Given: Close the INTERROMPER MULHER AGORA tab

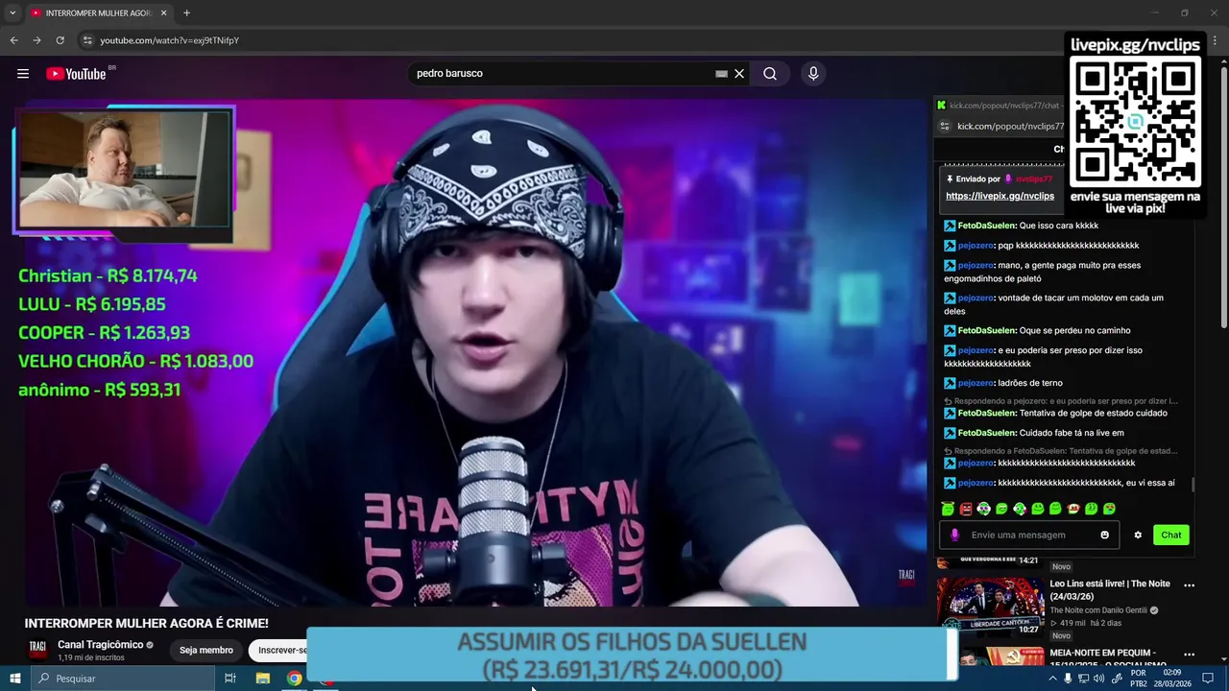Looking at the screenshot, I should [163, 13].
